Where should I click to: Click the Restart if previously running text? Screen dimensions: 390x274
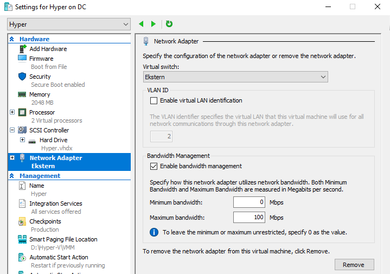coord(68,265)
